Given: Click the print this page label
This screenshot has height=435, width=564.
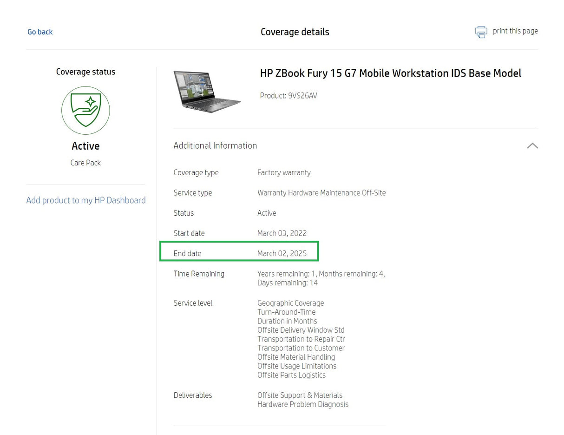Looking at the screenshot, I should [x=515, y=31].
